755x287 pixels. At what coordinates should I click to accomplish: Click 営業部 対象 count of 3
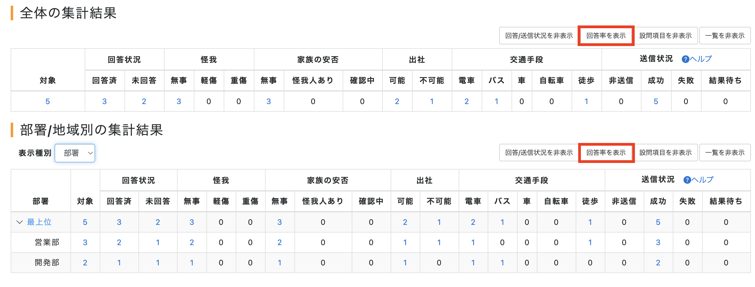85,242
